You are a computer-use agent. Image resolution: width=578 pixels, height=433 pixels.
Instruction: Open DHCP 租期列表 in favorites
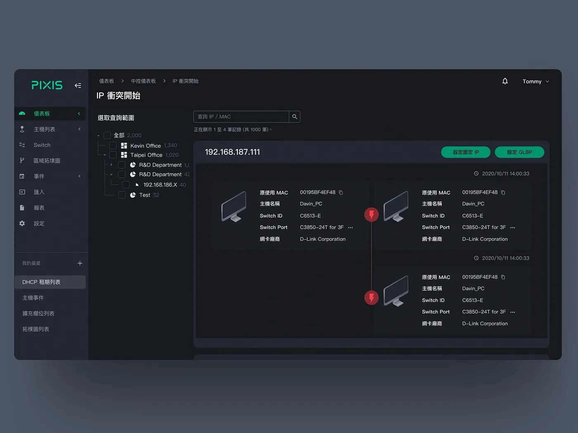click(41, 282)
